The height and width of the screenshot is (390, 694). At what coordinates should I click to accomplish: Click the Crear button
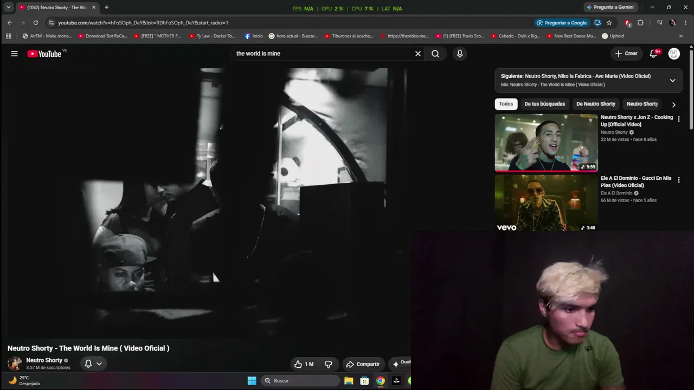point(626,54)
